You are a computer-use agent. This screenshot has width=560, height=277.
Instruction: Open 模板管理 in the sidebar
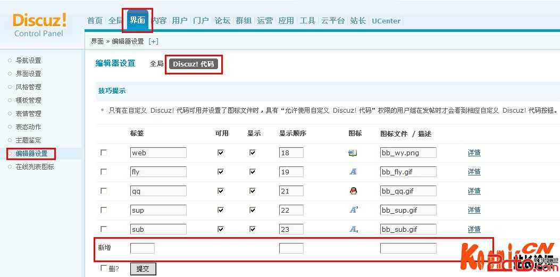pyautogui.click(x=29, y=100)
